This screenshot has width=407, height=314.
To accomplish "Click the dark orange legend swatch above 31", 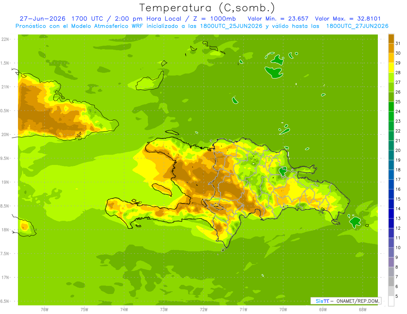I will point(391,38).
